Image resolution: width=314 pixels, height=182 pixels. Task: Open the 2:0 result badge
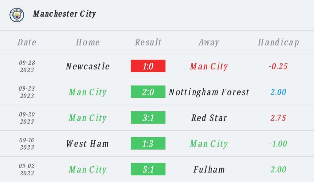(x=148, y=92)
